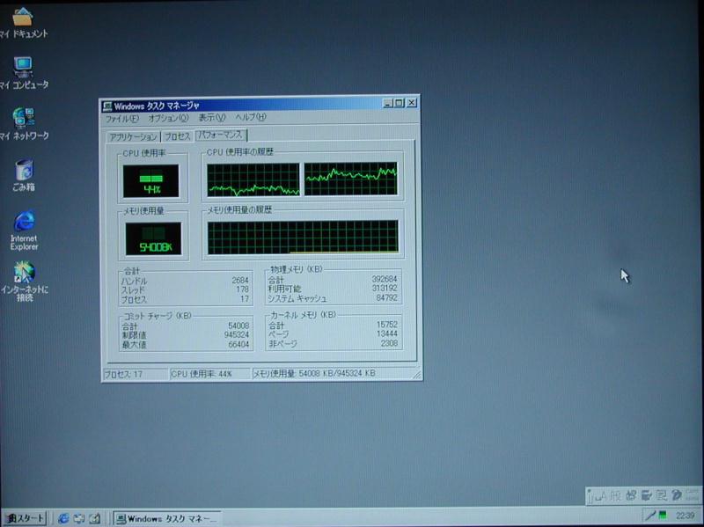Click the スレッド value 178

click(243, 289)
